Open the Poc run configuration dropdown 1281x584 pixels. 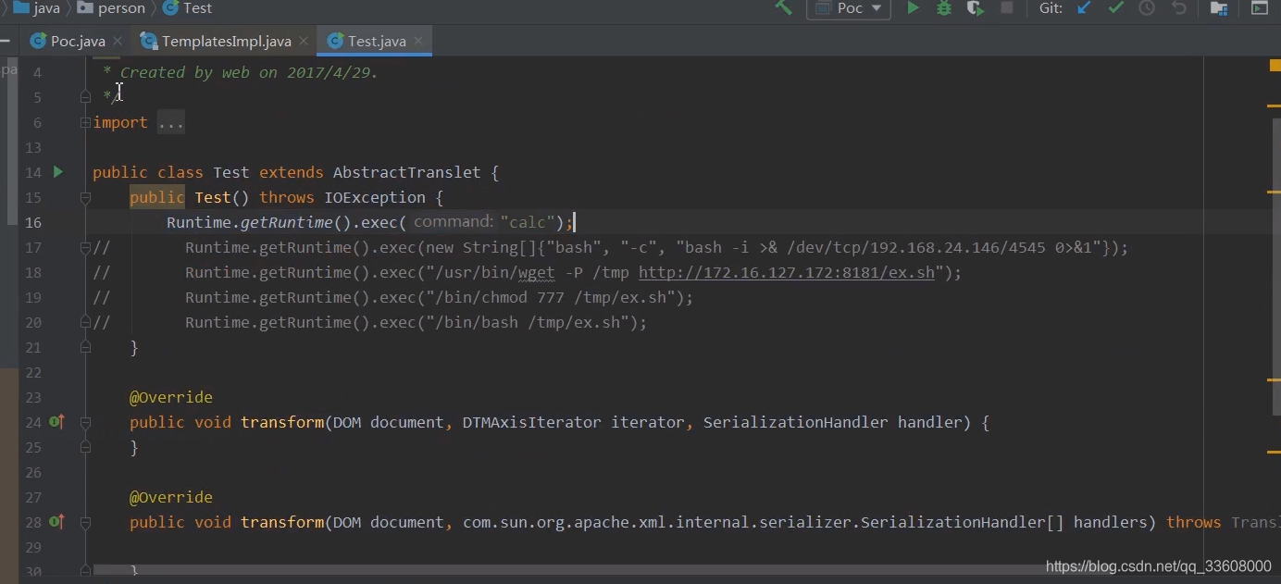pyautogui.click(x=849, y=8)
